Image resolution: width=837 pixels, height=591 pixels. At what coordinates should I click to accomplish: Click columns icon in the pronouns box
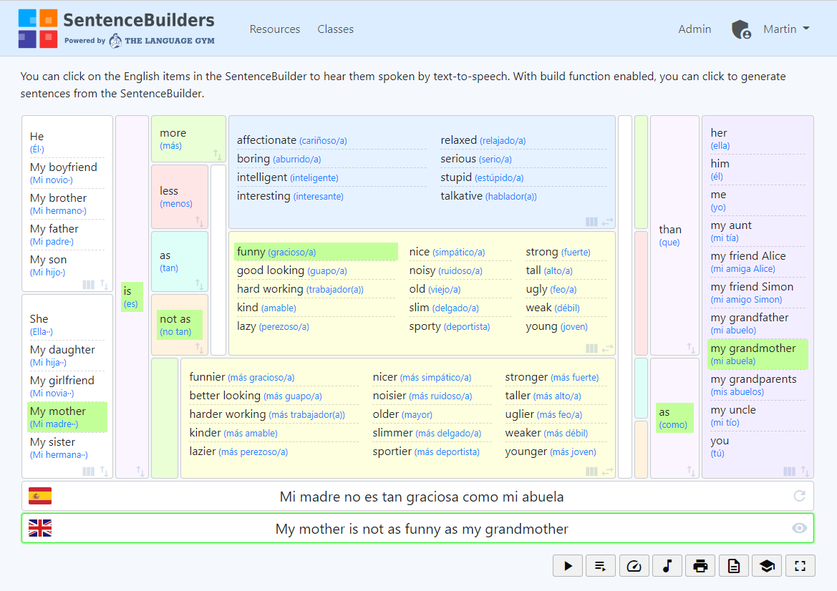click(x=790, y=472)
